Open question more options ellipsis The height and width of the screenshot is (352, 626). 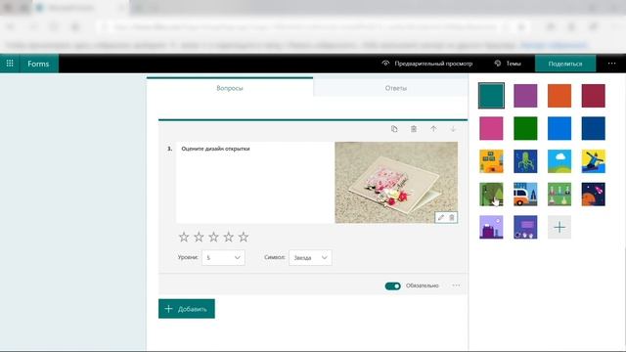coord(456,286)
